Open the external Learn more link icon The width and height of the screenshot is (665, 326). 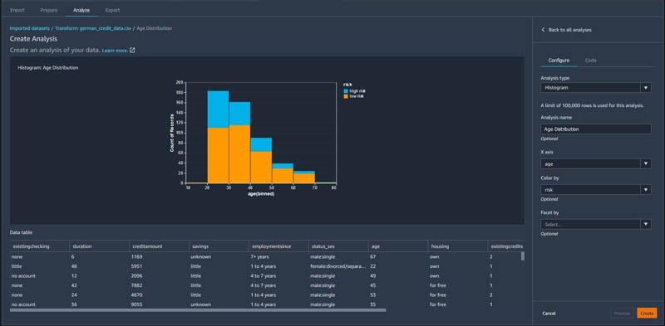pyautogui.click(x=132, y=51)
